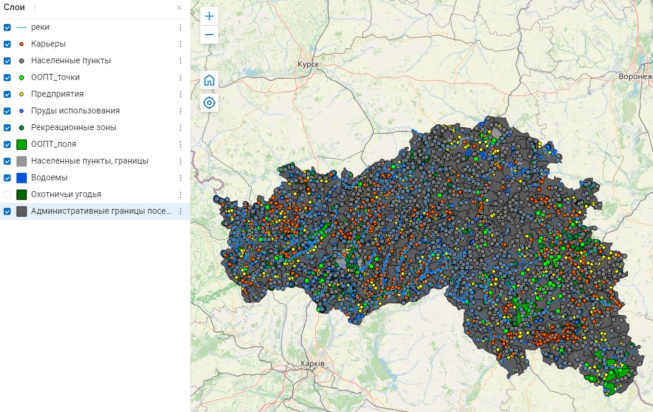Reset map to home extent

[x=209, y=81]
